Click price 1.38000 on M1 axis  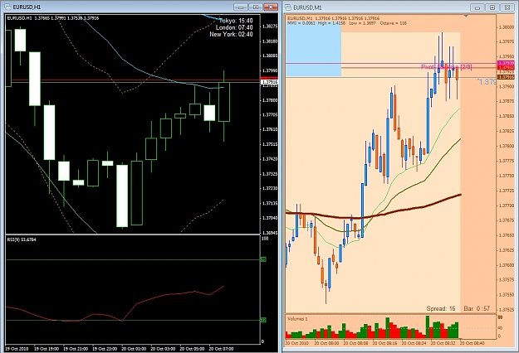tap(507, 27)
